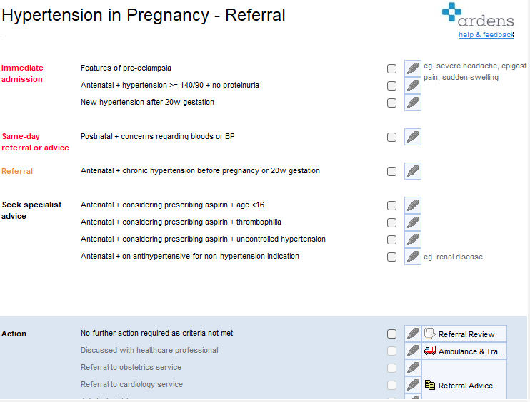The width and height of the screenshot is (530, 402).
Task: Tick Postnatal concerns regarding bloods or BP
Action: coord(391,138)
